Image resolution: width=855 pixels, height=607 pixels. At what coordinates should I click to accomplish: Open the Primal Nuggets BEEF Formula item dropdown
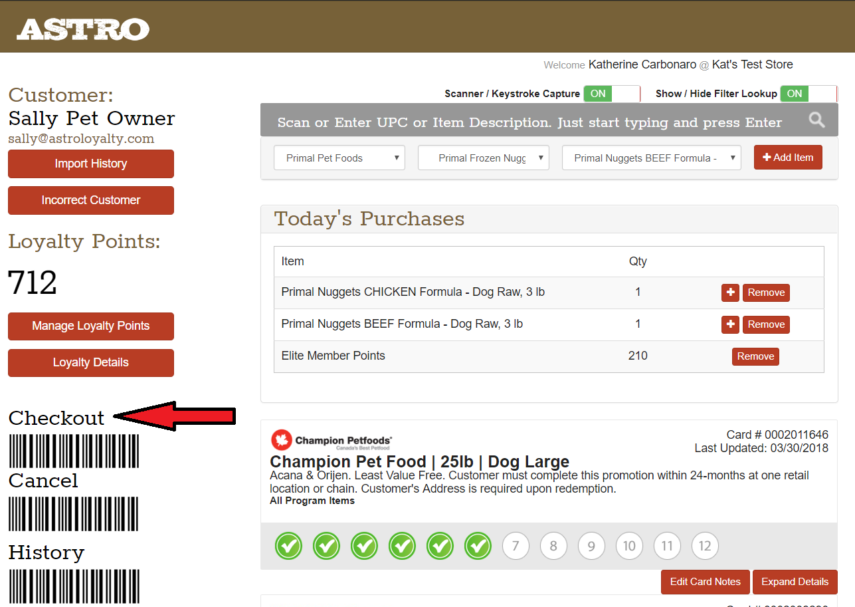(652, 158)
